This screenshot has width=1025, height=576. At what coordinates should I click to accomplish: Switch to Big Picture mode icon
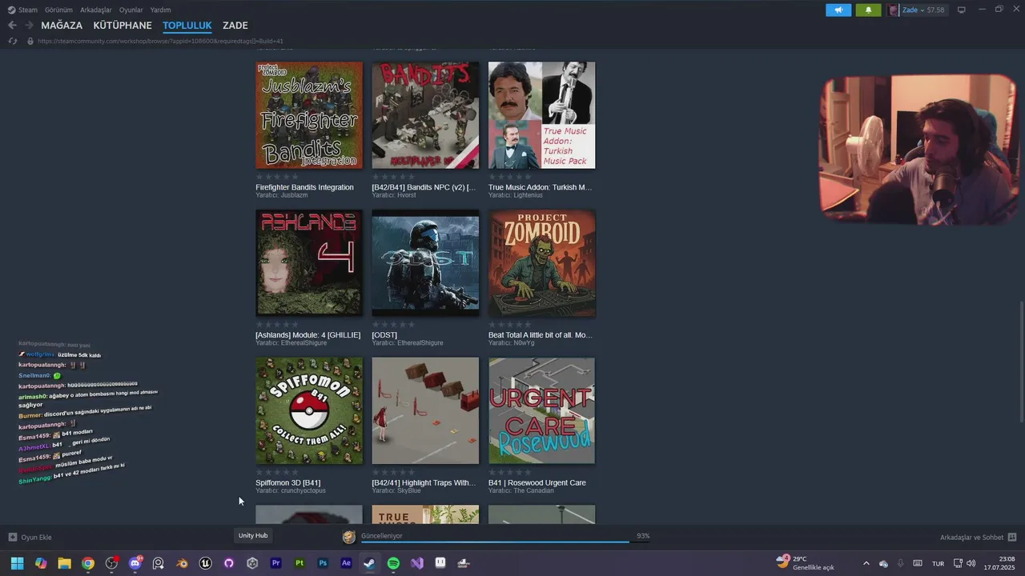[961, 10]
